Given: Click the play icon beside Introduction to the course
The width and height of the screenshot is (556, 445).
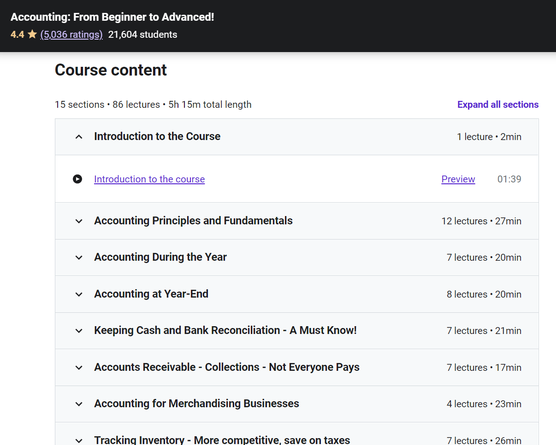Looking at the screenshot, I should [77, 179].
